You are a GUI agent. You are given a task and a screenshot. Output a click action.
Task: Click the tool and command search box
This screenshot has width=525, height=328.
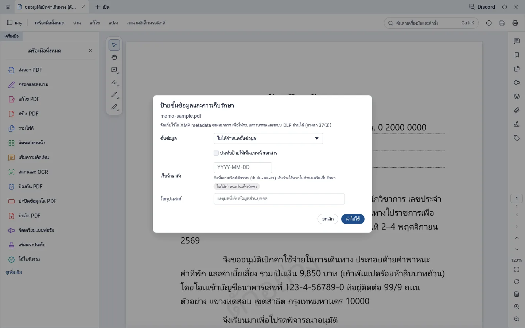click(x=431, y=23)
